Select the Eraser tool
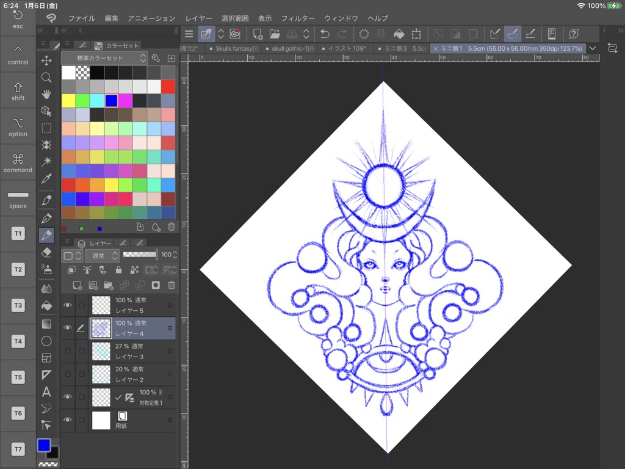 point(46,252)
